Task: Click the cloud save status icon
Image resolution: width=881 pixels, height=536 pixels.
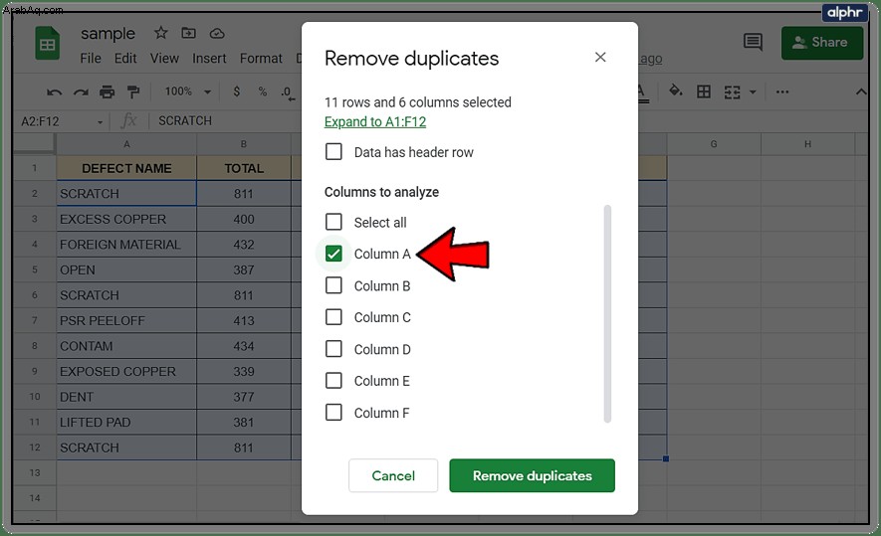Action: (217, 34)
